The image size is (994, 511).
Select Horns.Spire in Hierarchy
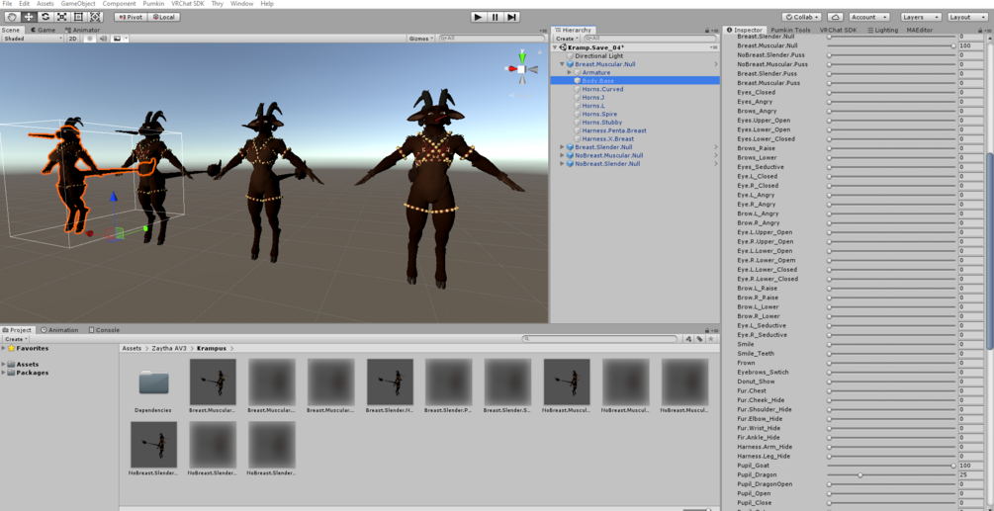pos(599,114)
